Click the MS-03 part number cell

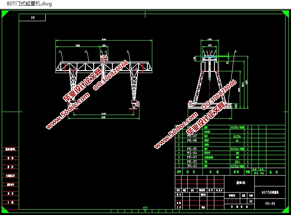(192, 157)
